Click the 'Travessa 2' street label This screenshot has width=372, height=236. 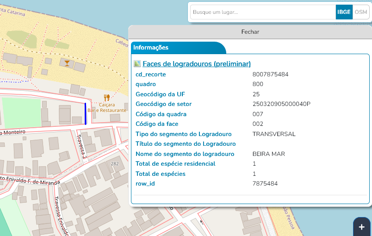(x=81, y=147)
